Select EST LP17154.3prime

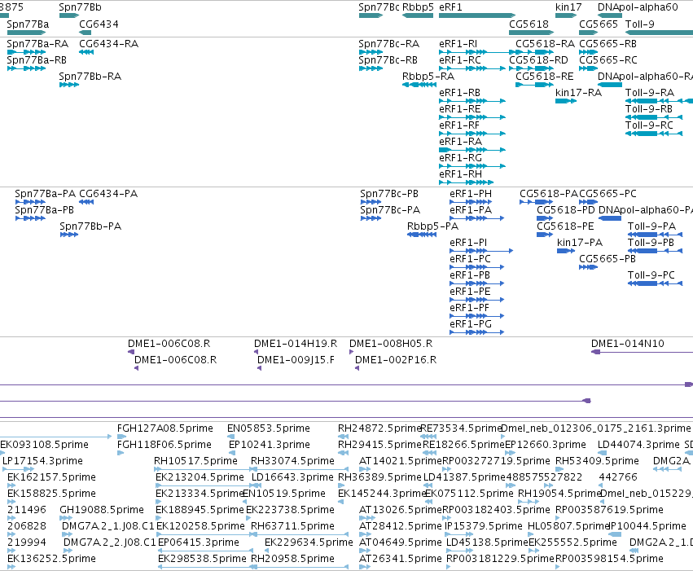click(42, 461)
